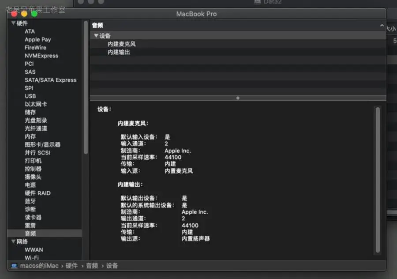Select SPI in the sidebar

(x=29, y=88)
